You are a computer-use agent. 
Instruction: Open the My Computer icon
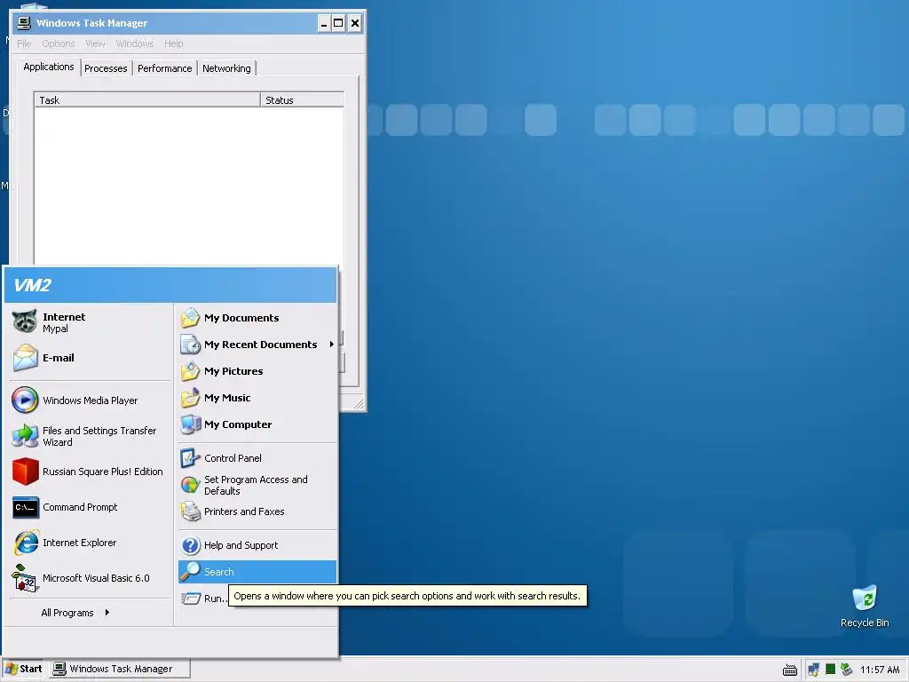click(x=190, y=424)
